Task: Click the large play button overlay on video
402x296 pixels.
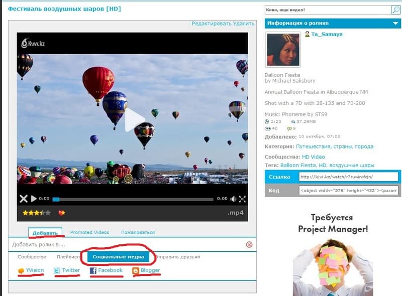Action: click(134, 120)
